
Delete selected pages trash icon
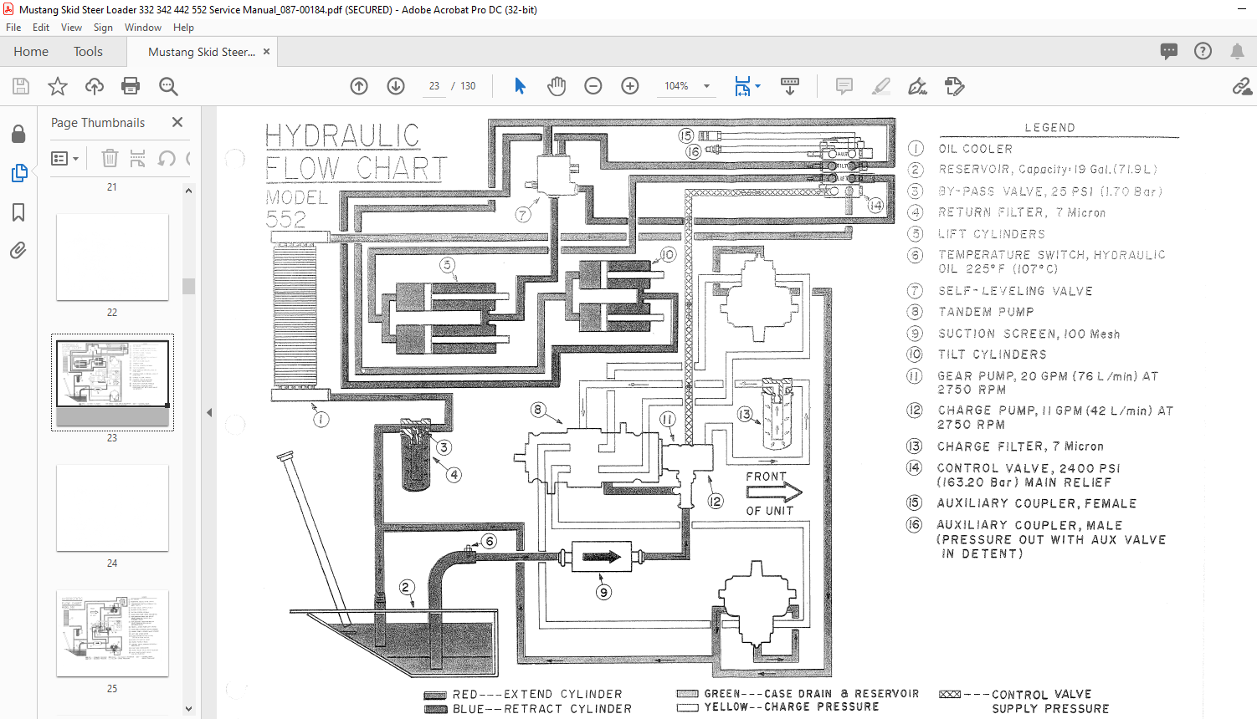pyautogui.click(x=110, y=158)
